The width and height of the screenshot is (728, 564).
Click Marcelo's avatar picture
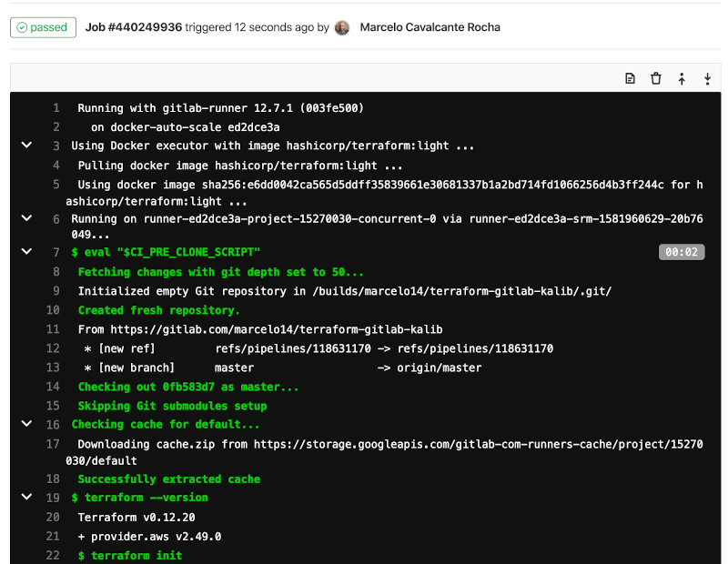(341, 27)
